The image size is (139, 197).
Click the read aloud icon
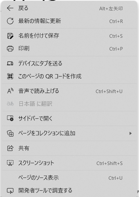click(x=10, y=91)
